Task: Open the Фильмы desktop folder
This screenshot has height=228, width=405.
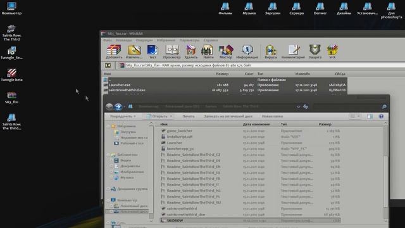Action: click(225, 8)
